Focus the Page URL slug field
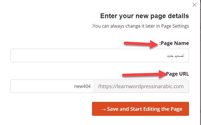201x125 pixels. [52, 86]
